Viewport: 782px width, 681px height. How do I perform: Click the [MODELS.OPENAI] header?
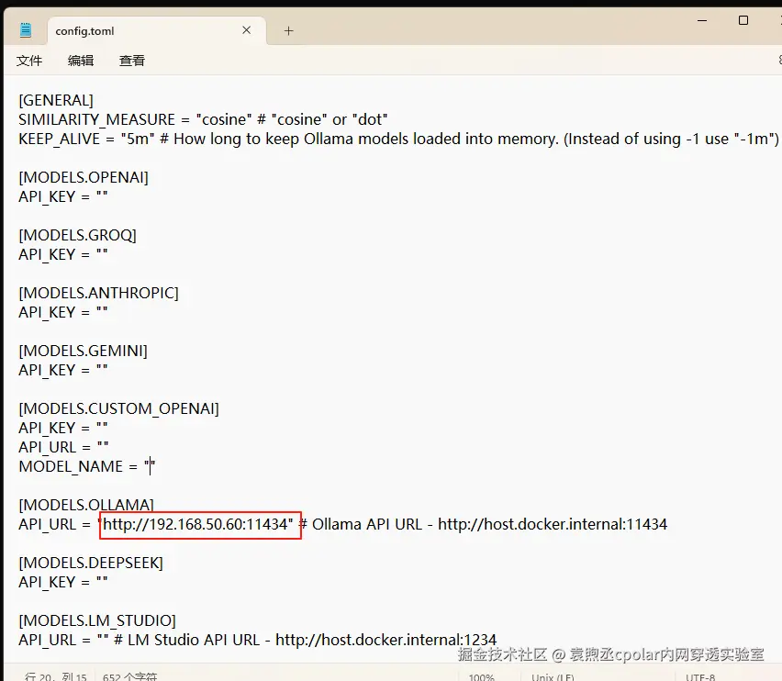84,177
